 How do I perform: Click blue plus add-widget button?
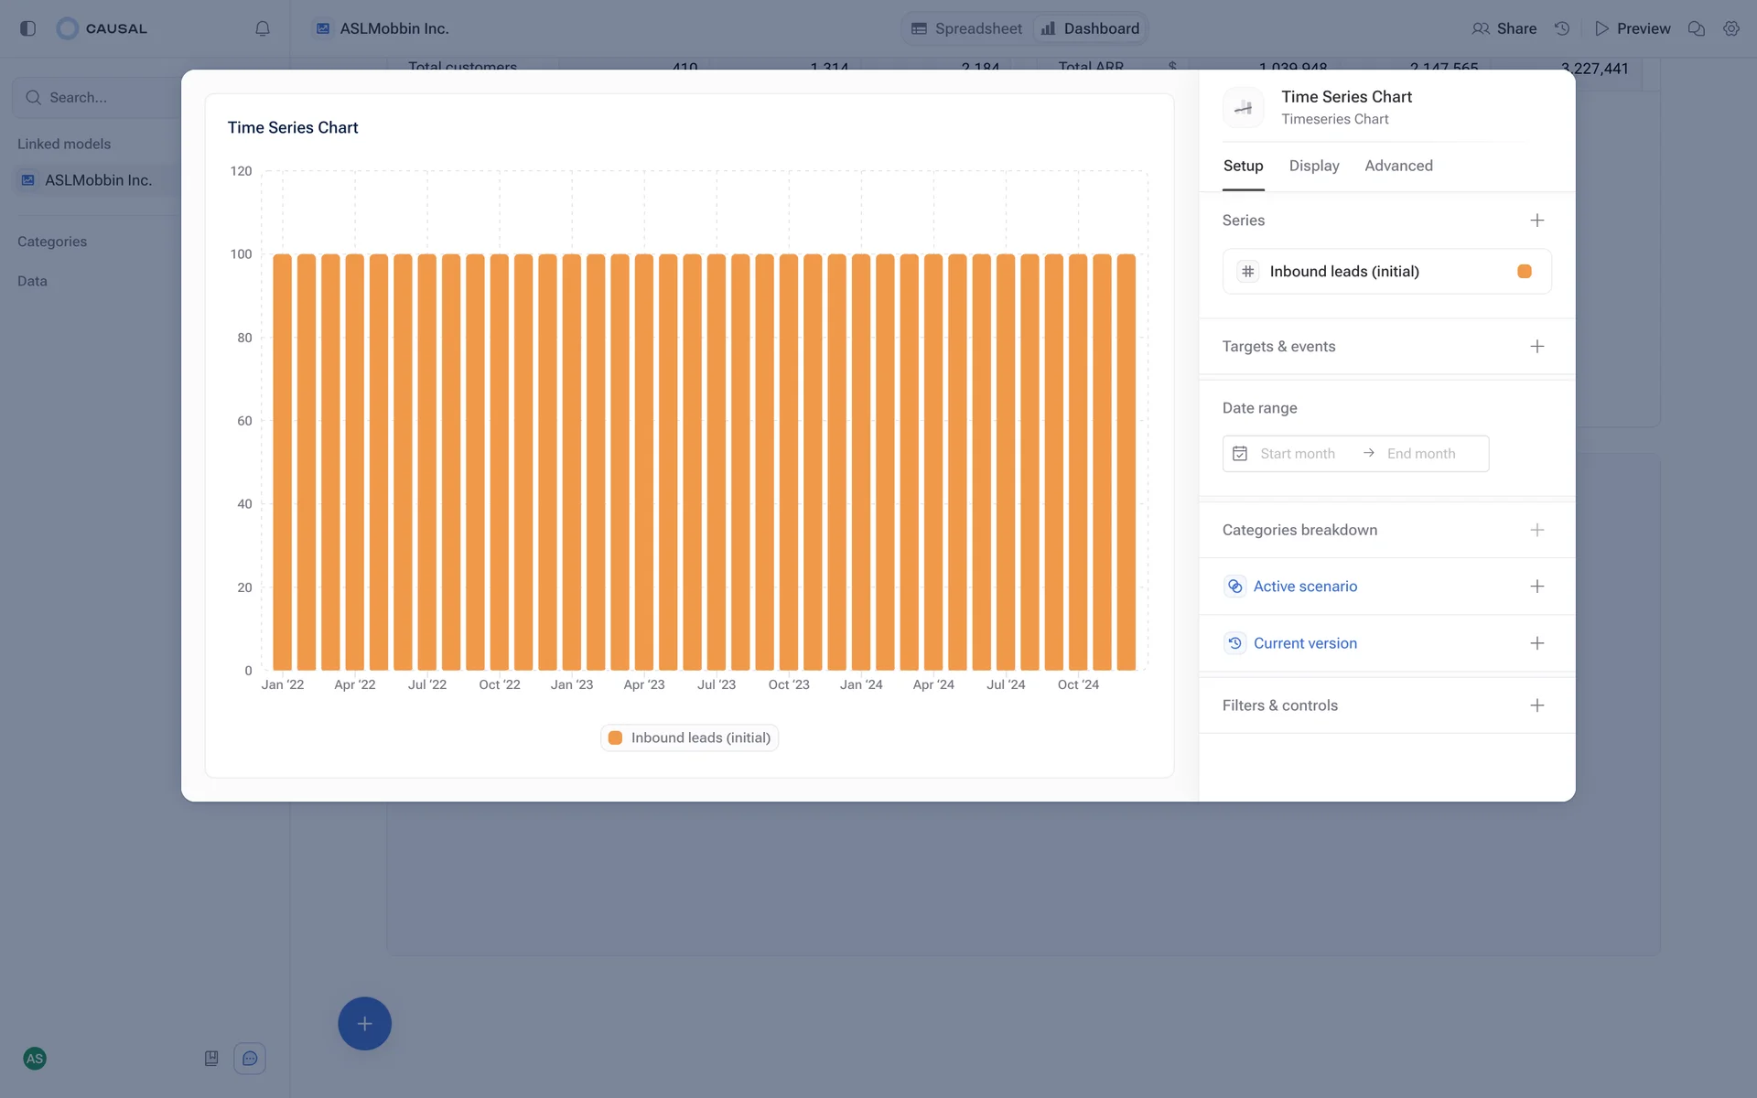tap(364, 1023)
